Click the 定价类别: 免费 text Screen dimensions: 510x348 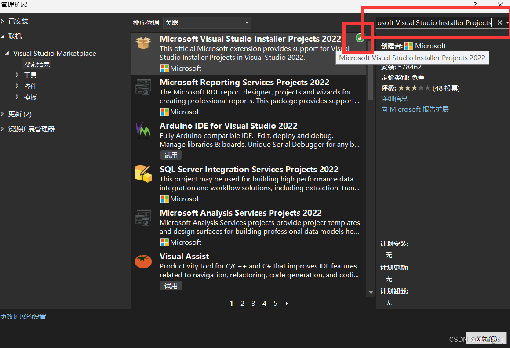(402, 78)
